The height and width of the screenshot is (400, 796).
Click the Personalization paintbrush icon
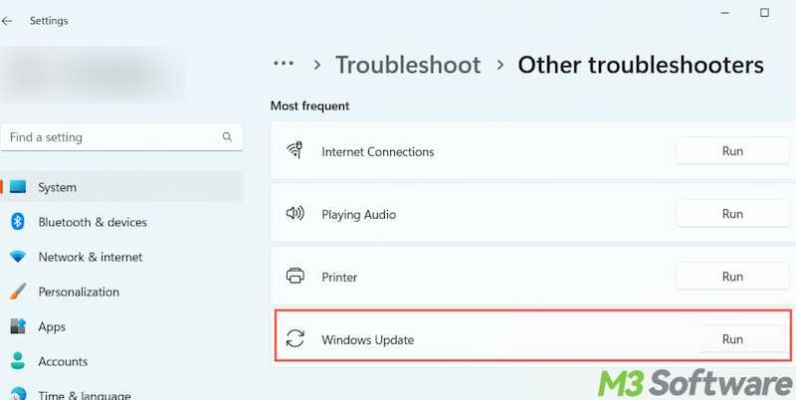coord(18,292)
